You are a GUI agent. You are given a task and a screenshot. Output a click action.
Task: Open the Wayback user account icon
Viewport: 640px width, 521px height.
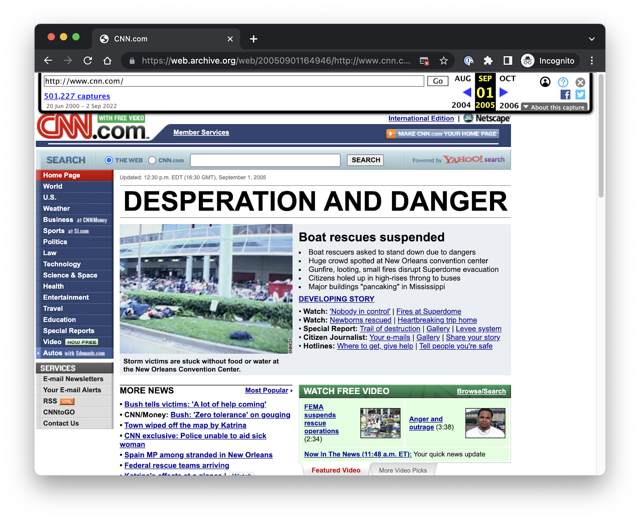[x=545, y=82]
